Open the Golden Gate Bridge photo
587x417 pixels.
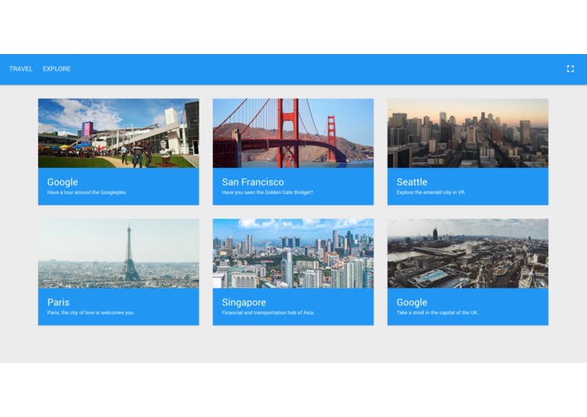click(x=293, y=133)
